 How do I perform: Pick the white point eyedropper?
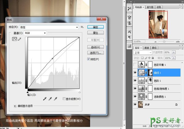pyautogui.click(x=56, y=99)
